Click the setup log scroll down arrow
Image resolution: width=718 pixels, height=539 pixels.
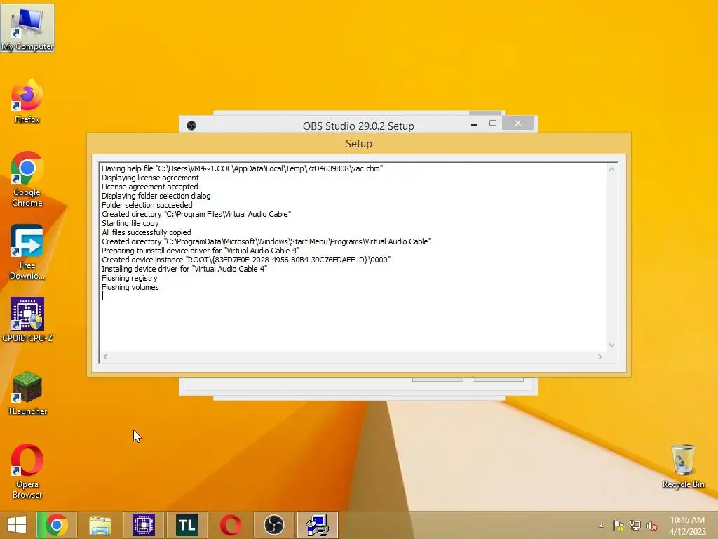point(611,345)
